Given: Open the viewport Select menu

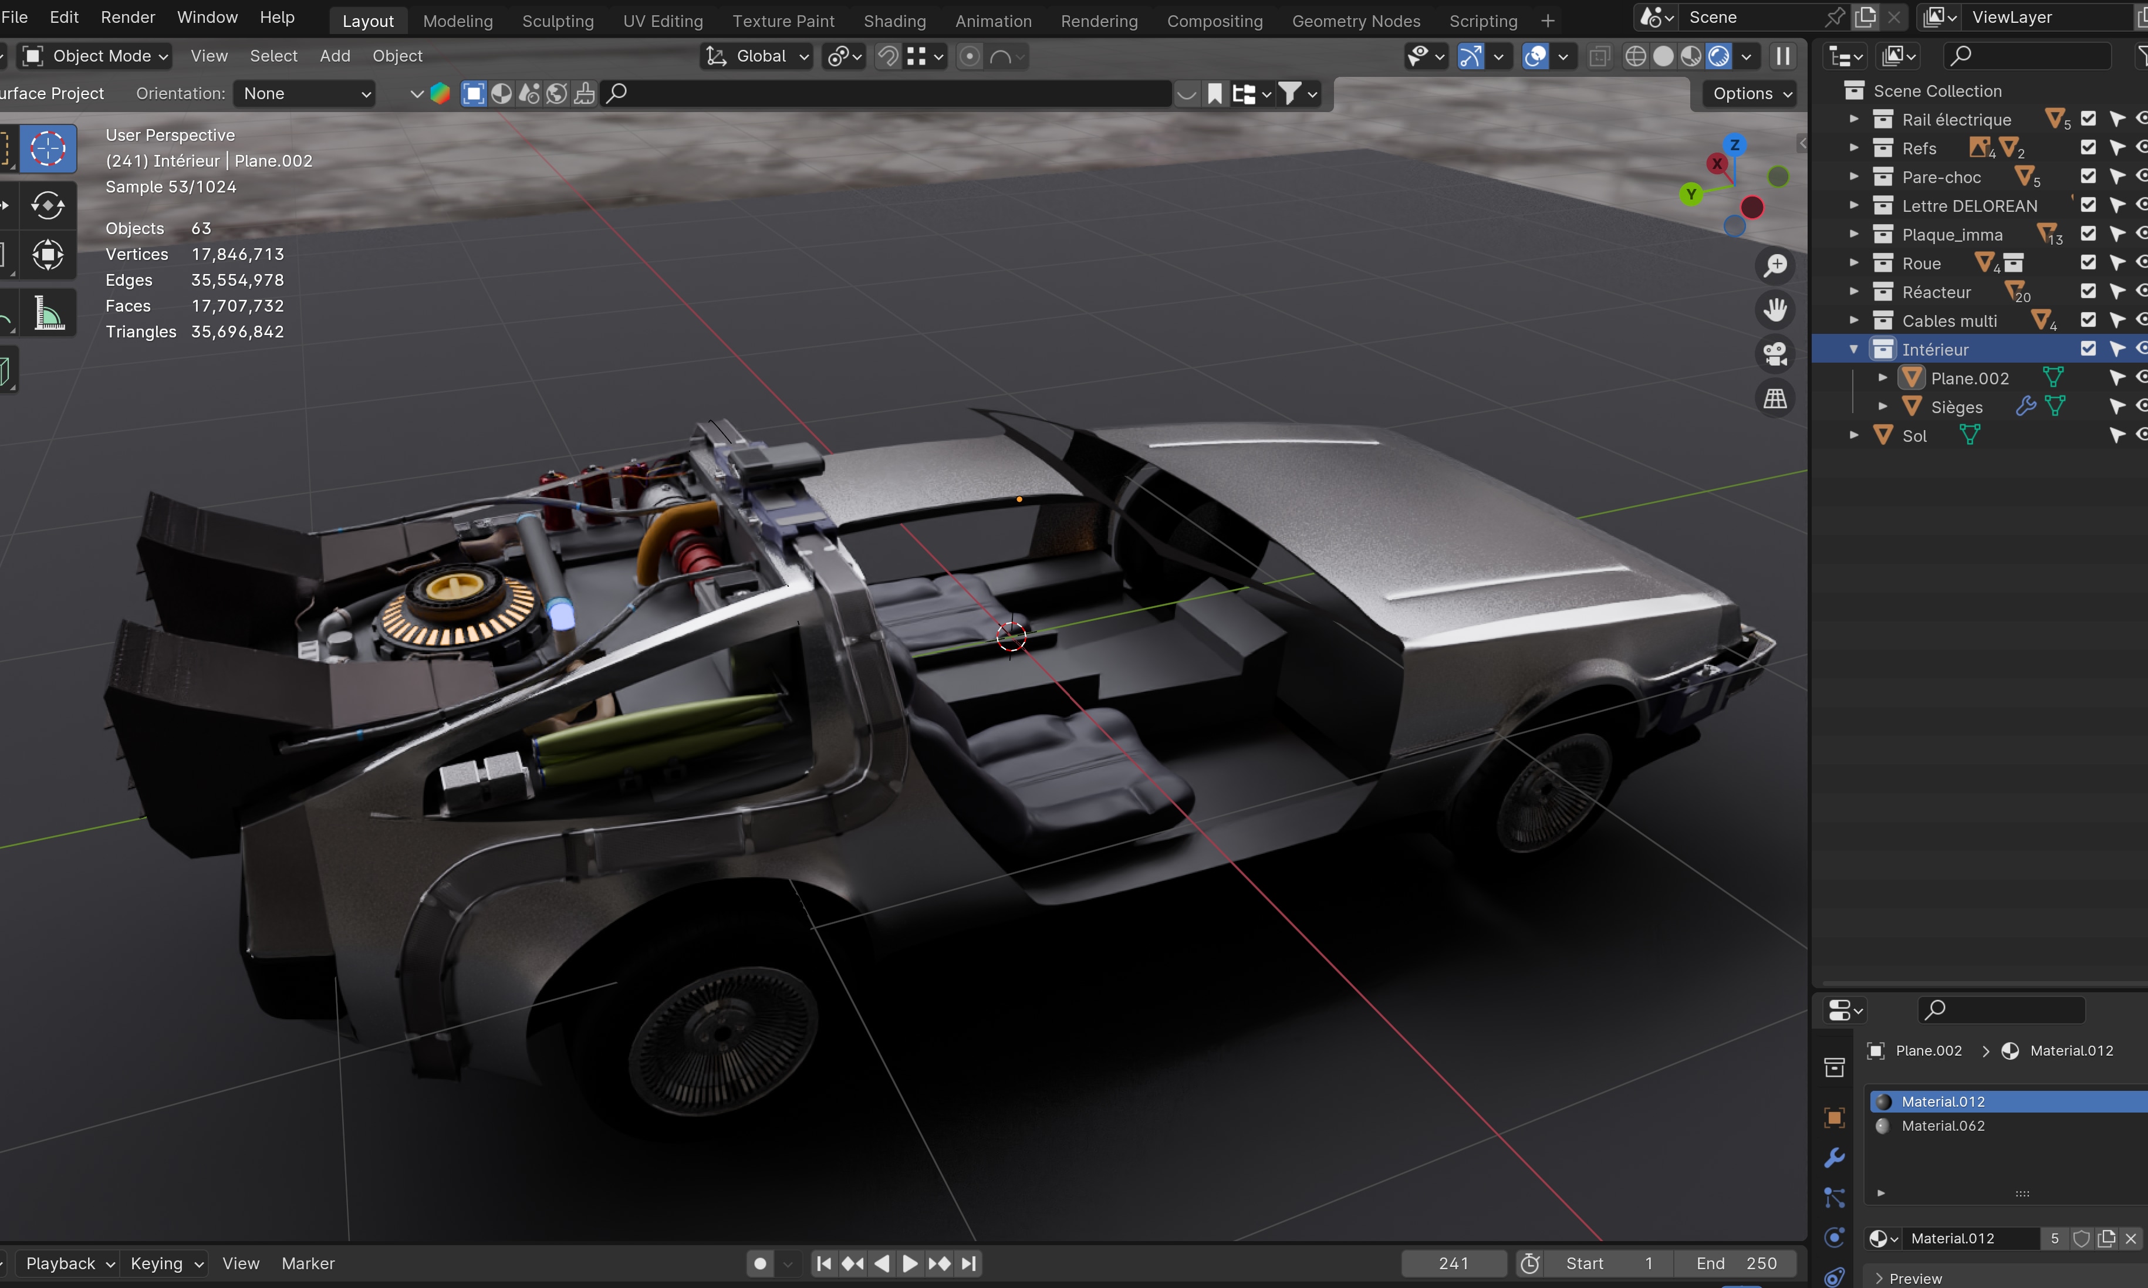Looking at the screenshot, I should pos(273,56).
